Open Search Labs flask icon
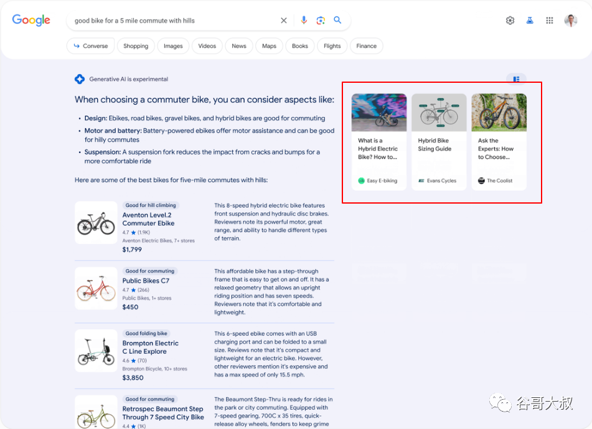The width and height of the screenshot is (592, 429). coord(530,21)
